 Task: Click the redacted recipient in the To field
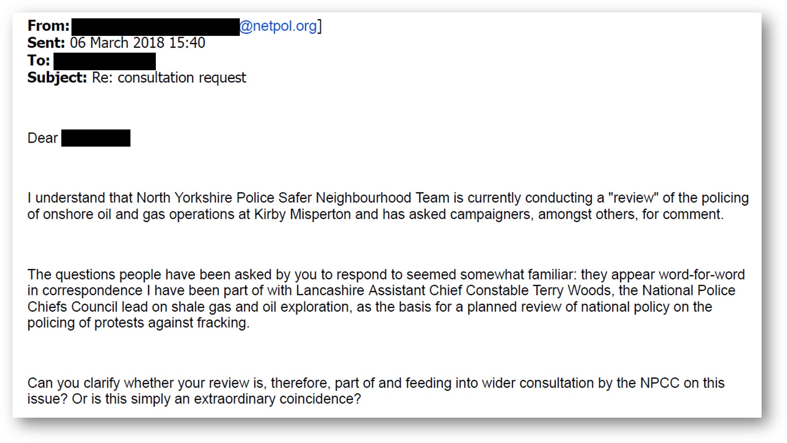point(105,62)
